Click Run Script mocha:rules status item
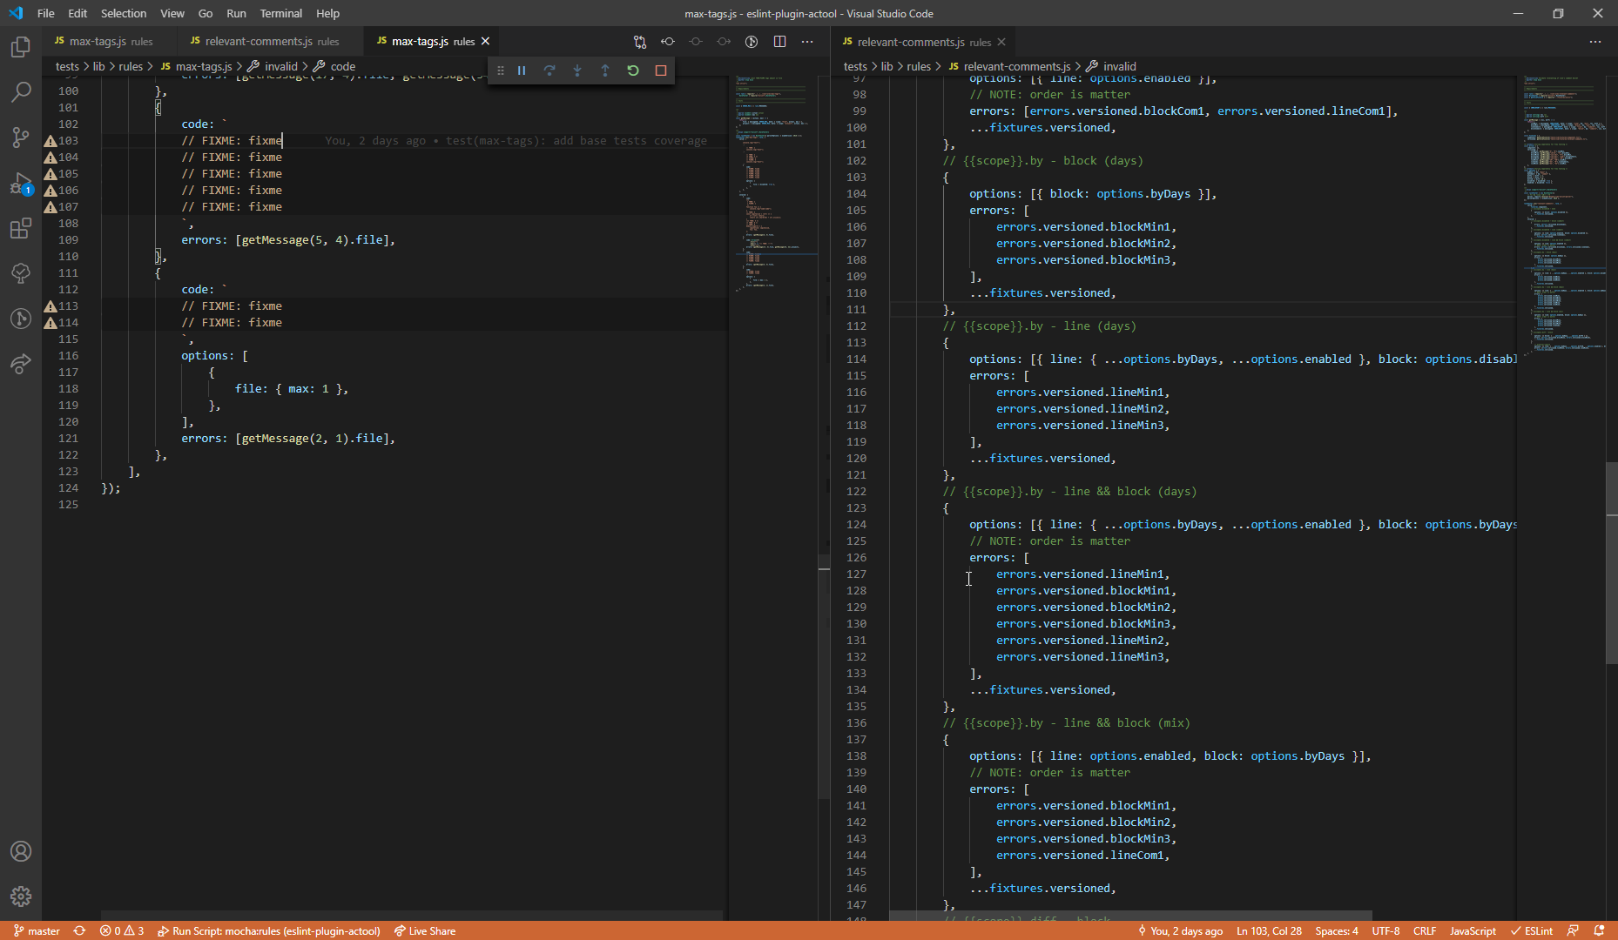 [269, 930]
